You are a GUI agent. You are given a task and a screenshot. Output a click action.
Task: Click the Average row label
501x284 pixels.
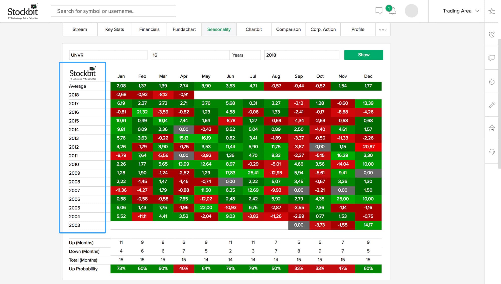point(77,86)
